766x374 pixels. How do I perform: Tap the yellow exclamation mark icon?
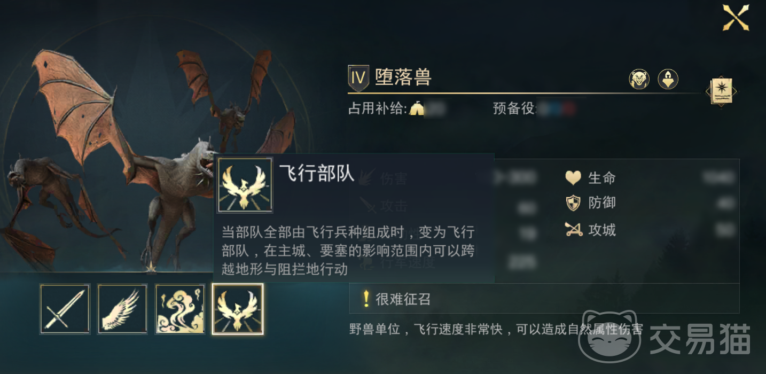pos(366,299)
